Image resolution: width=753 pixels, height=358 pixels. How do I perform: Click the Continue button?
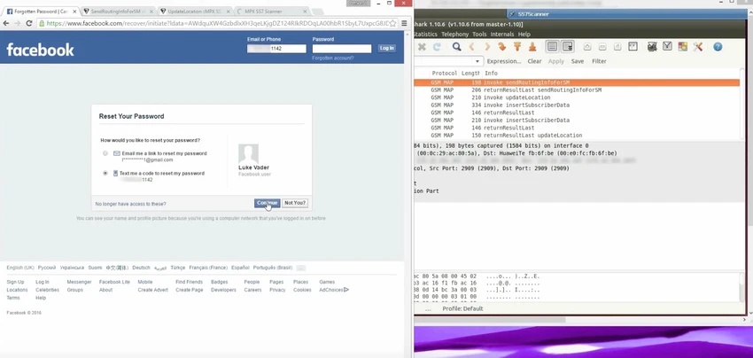267,203
